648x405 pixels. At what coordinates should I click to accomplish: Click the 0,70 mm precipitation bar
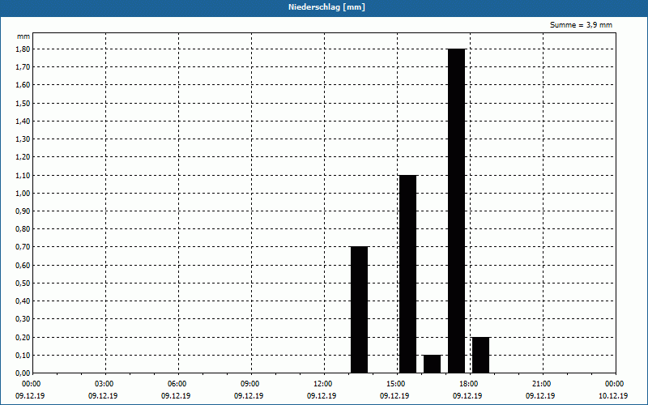click(x=359, y=310)
